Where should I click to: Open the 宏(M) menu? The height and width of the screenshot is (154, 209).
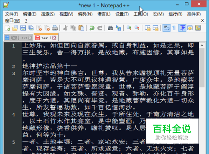158,14
